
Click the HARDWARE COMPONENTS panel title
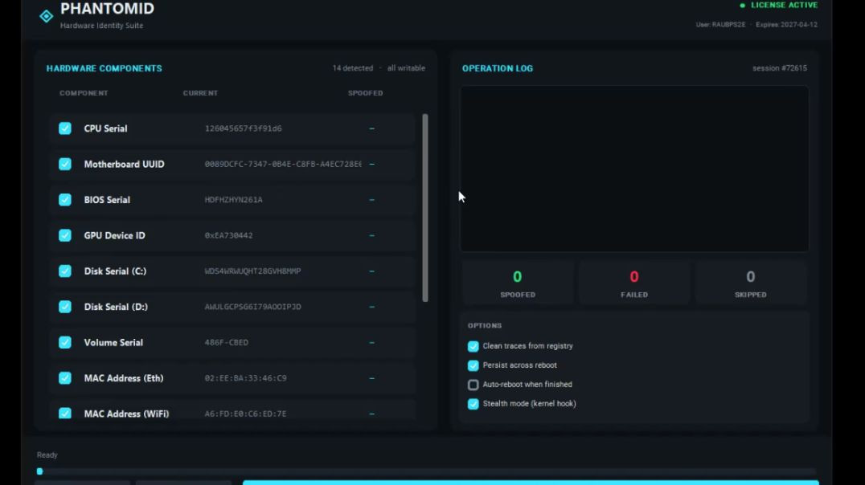coord(105,68)
